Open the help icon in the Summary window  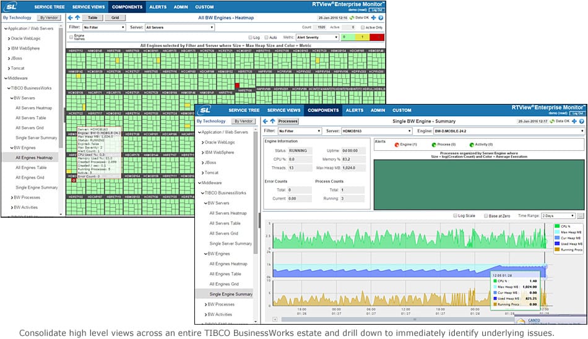(582, 121)
